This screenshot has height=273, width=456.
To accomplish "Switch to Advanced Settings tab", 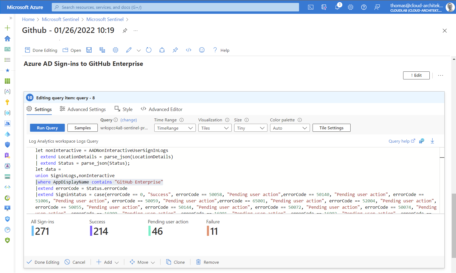I will (x=83, y=109).
